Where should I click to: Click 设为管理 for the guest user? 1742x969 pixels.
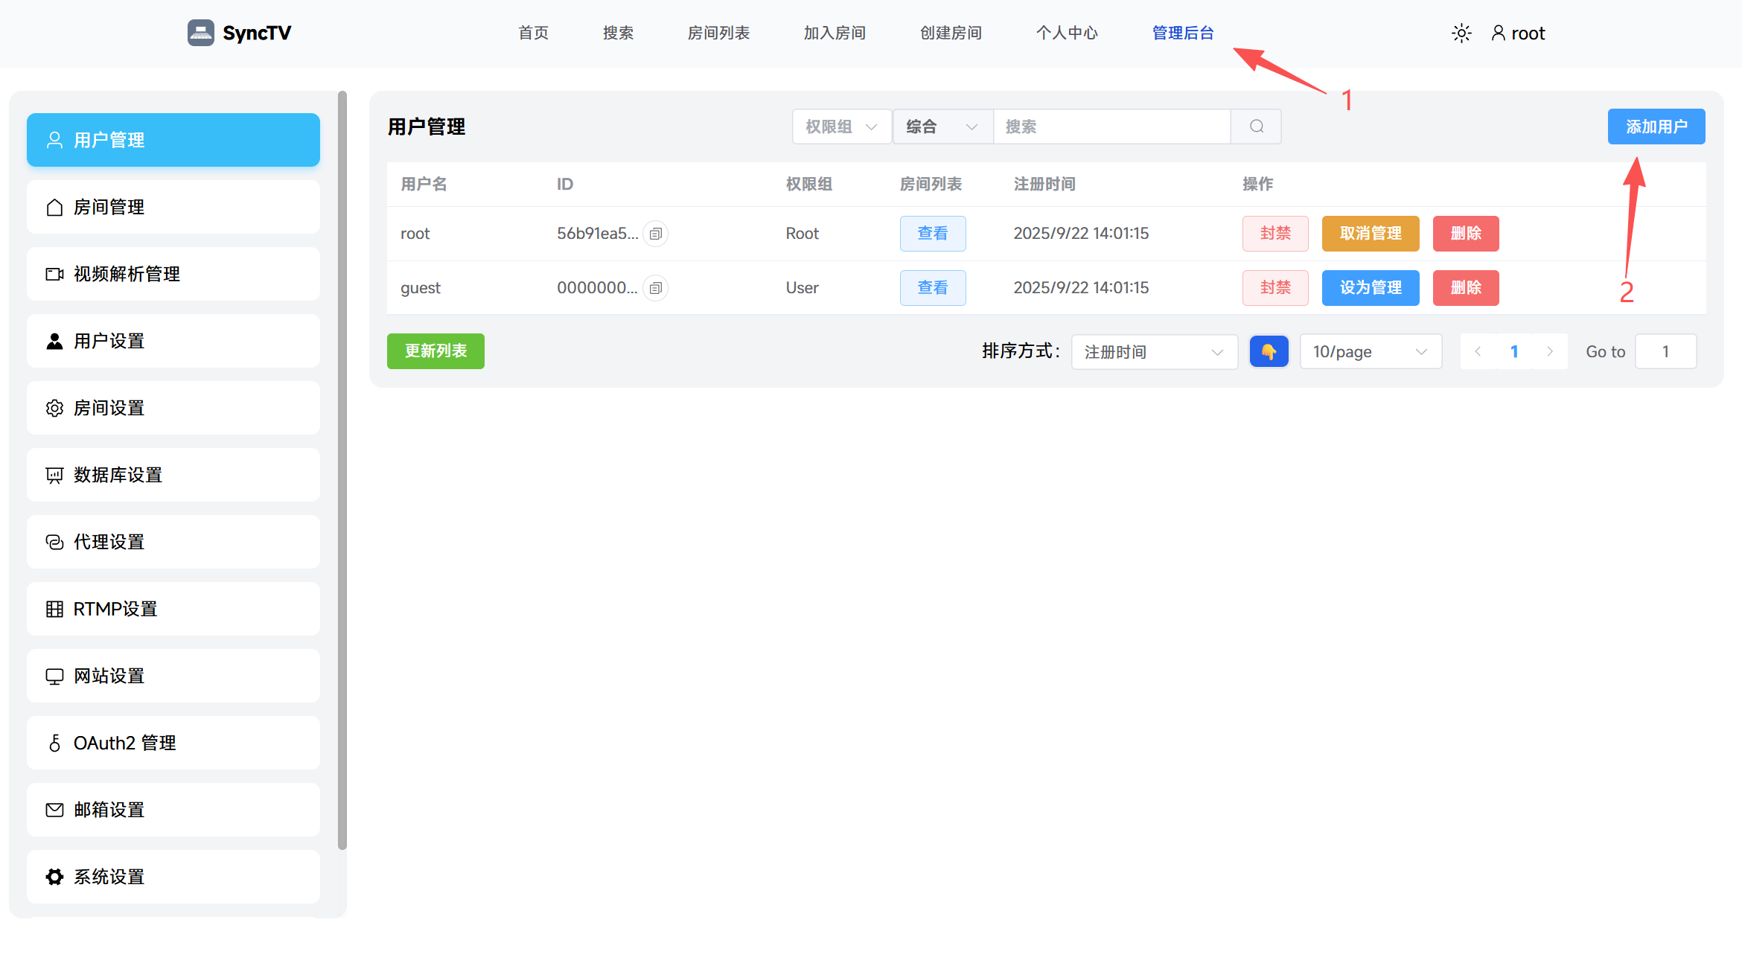click(x=1370, y=288)
